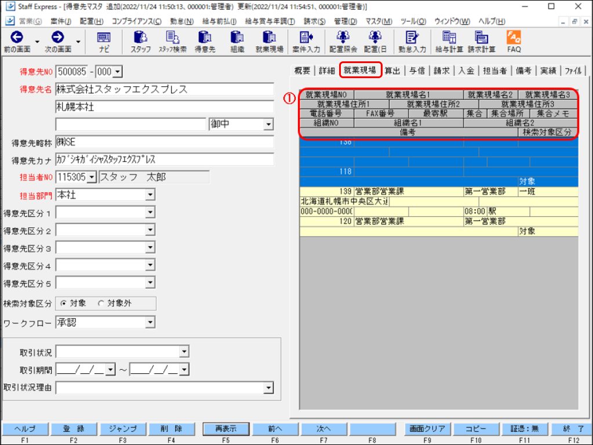The image size is (593, 445).
Task: Open the ワークフロー 承認 dropdown
Action: pyautogui.click(x=150, y=322)
